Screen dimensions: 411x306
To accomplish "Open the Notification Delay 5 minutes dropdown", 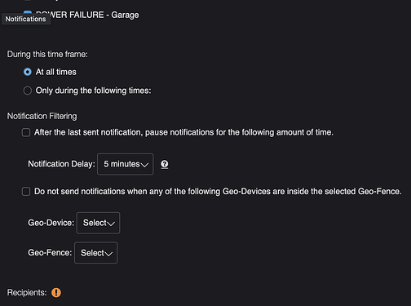I will point(126,164).
